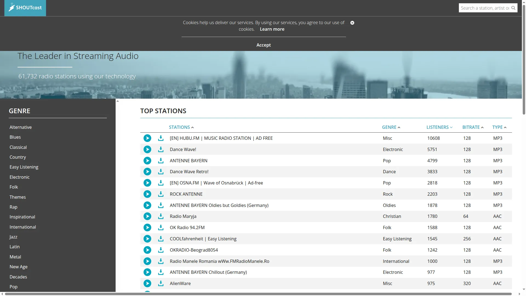
Task: Play OKRADIO-Beograd8054 station
Action: (x=147, y=250)
